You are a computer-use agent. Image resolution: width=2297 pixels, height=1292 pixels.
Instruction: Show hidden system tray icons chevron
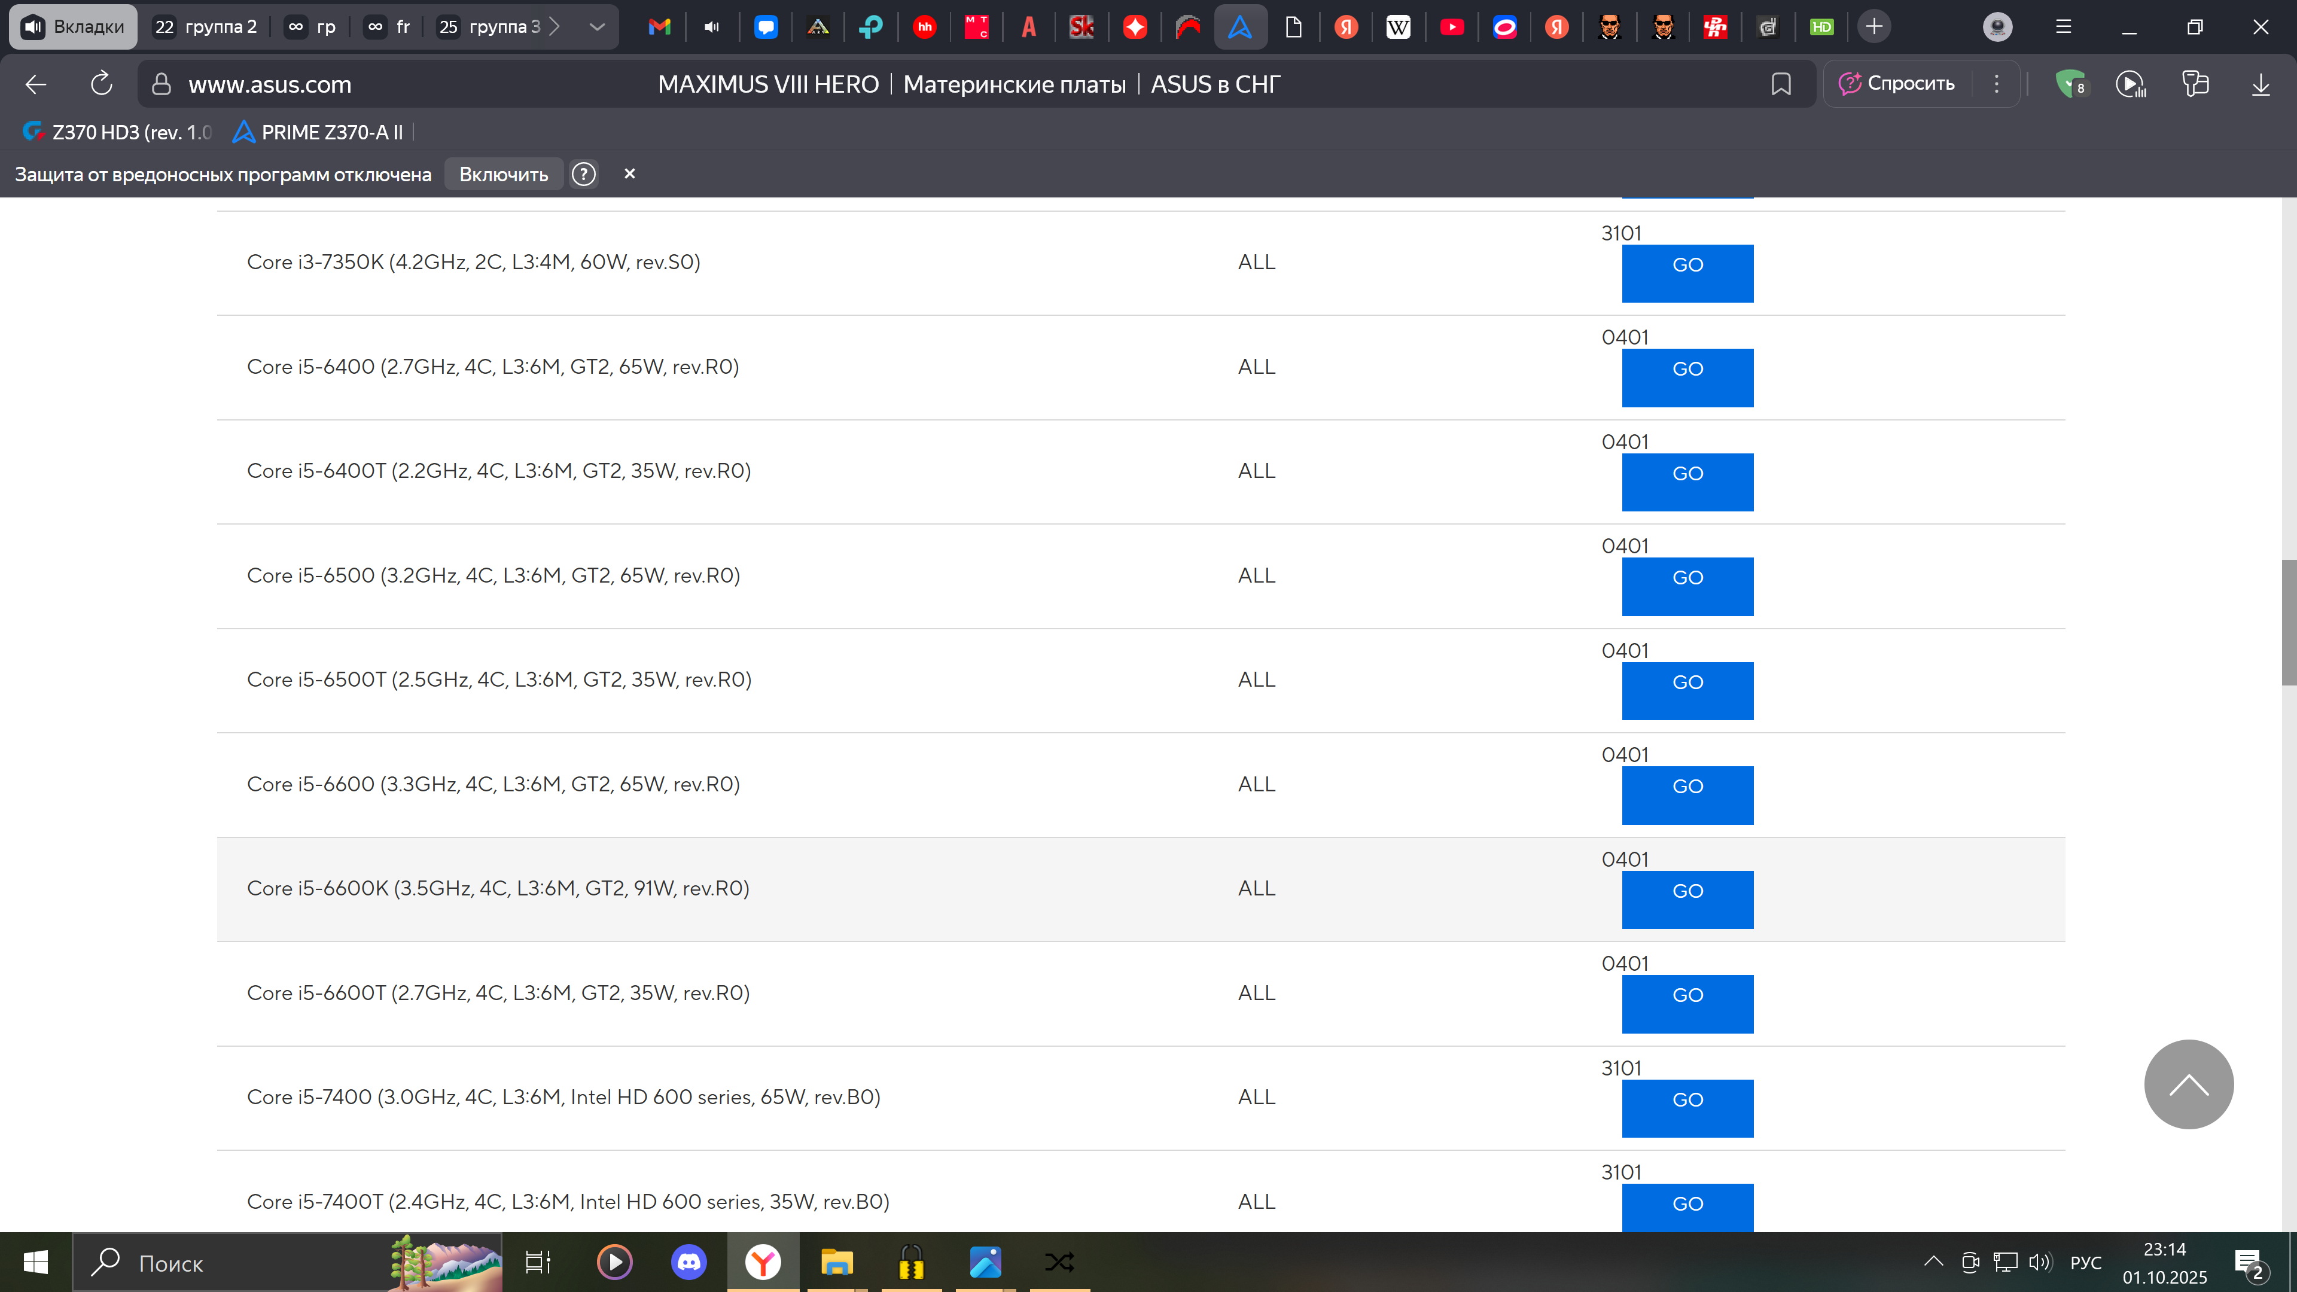pos(1933,1261)
